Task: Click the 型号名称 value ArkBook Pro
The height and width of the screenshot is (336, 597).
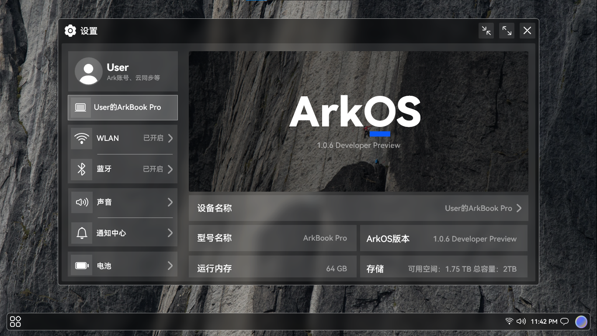Action: (x=325, y=238)
